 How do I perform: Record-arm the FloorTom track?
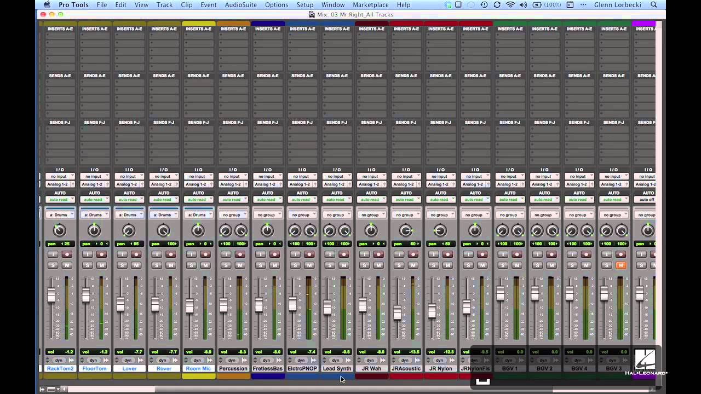101,254
